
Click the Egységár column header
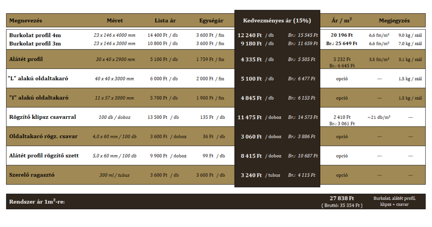[211, 21]
